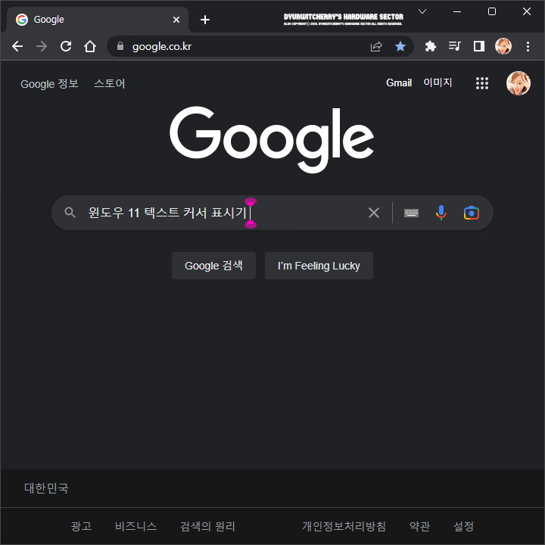
Task: Expand the tab search chevron
Action: 422,11
